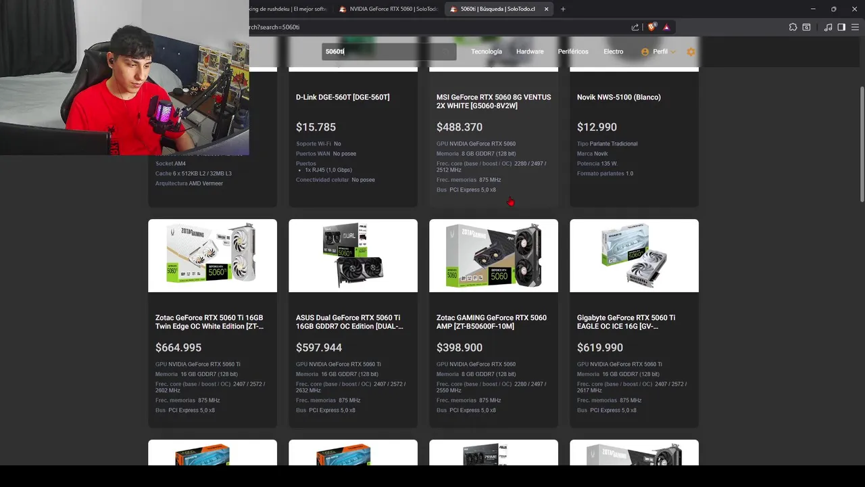Open Gigabyte RTX 5060 Ti EAGLE OC ICE 16G
The image size is (865, 487).
[x=626, y=322]
